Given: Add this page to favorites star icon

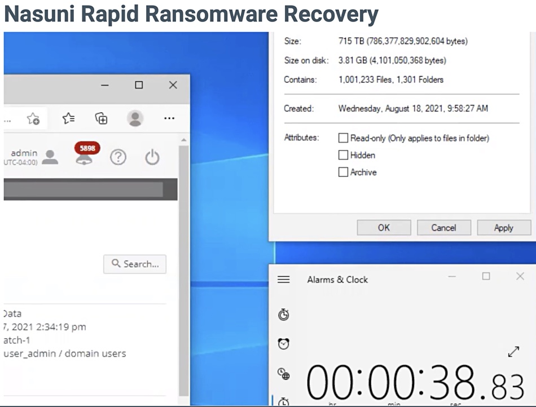Looking at the screenshot, I should 33,118.
